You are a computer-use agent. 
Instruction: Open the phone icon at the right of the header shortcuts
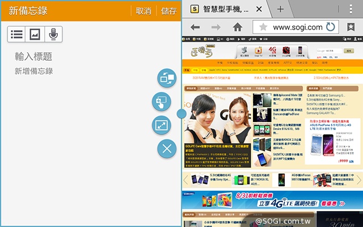point(300,52)
